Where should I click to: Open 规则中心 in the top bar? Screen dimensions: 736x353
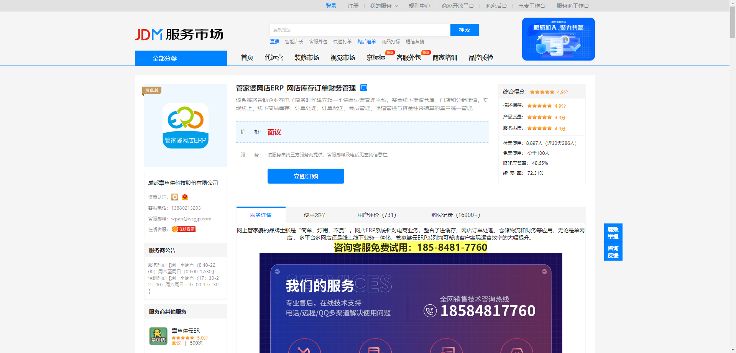pos(419,6)
